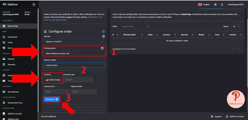Open the Country United States dropdown
The width and height of the screenshot is (248, 120).
pyautogui.click(x=53, y=80)
